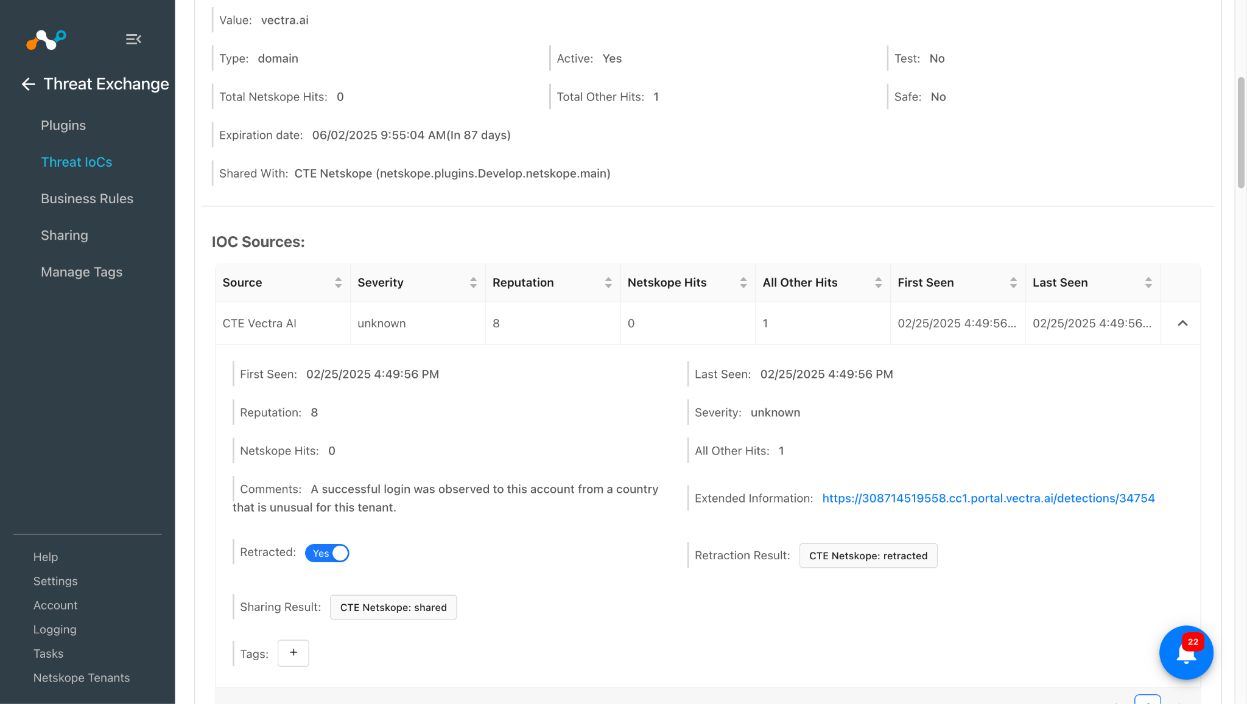Click the Comments text about successful login
The height and width of the screenshot is (704, 1247).
445,498
